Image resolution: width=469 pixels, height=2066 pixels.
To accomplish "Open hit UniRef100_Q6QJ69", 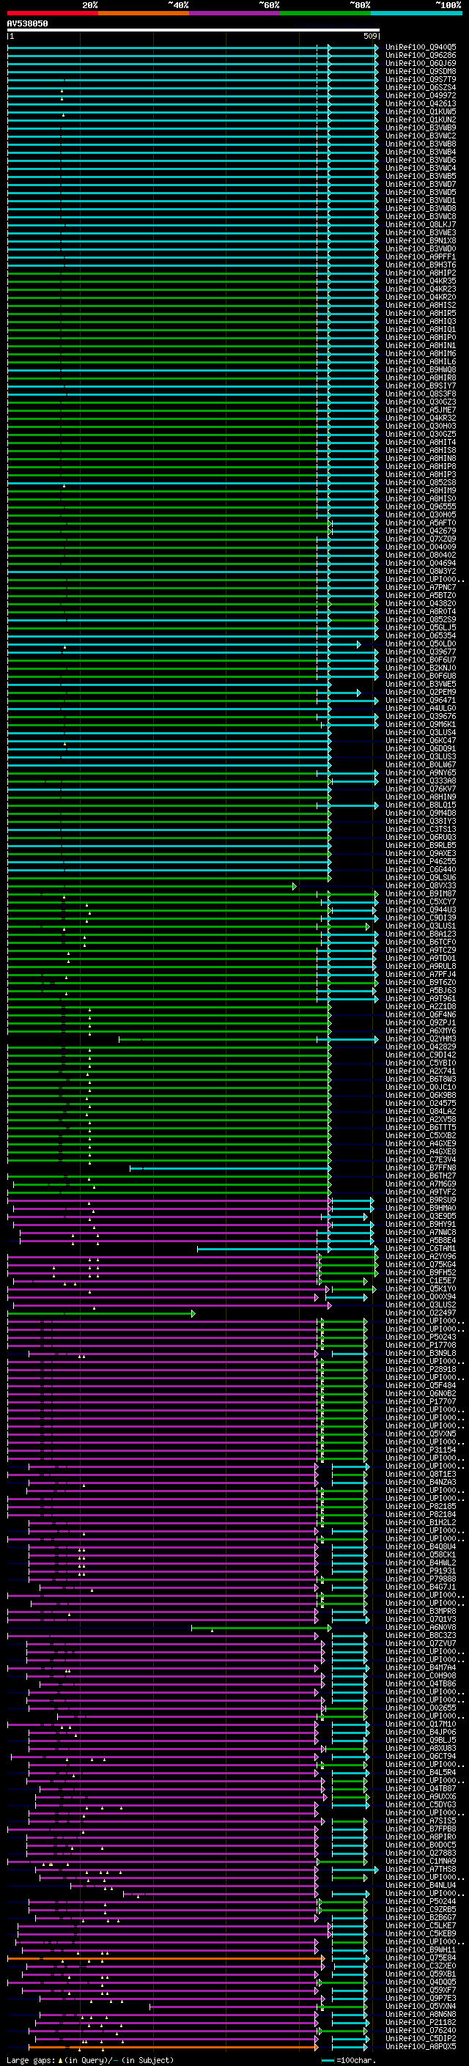I will (x=421, y=63).
